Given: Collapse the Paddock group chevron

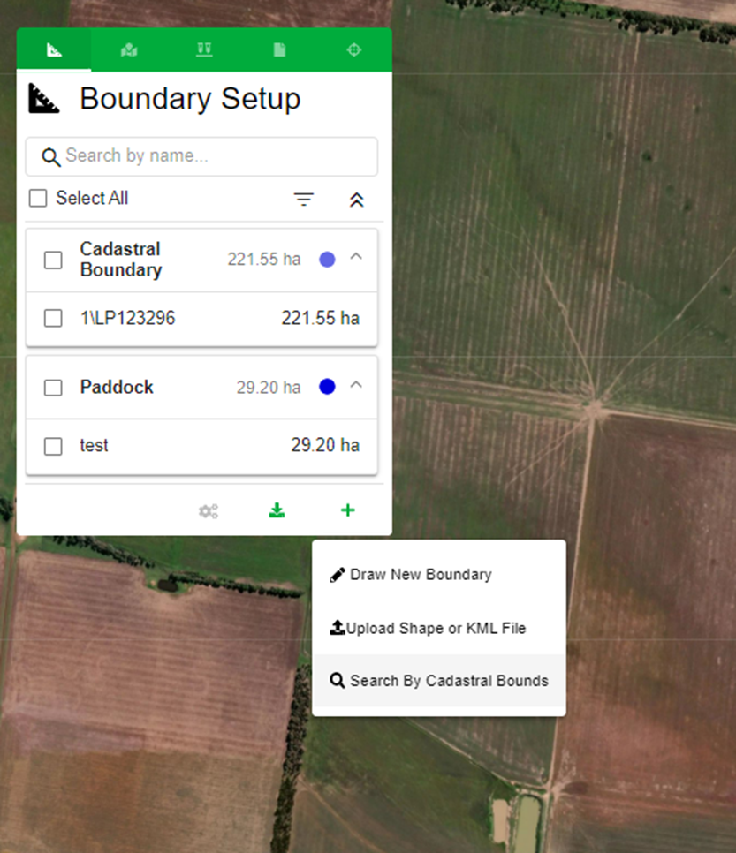Looking at the screenshot, I should pos(356,385).
